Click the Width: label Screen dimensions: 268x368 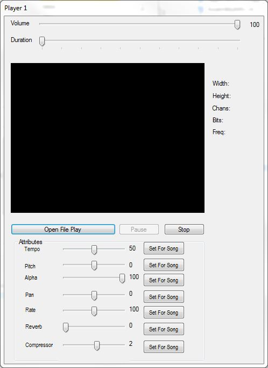221,84
